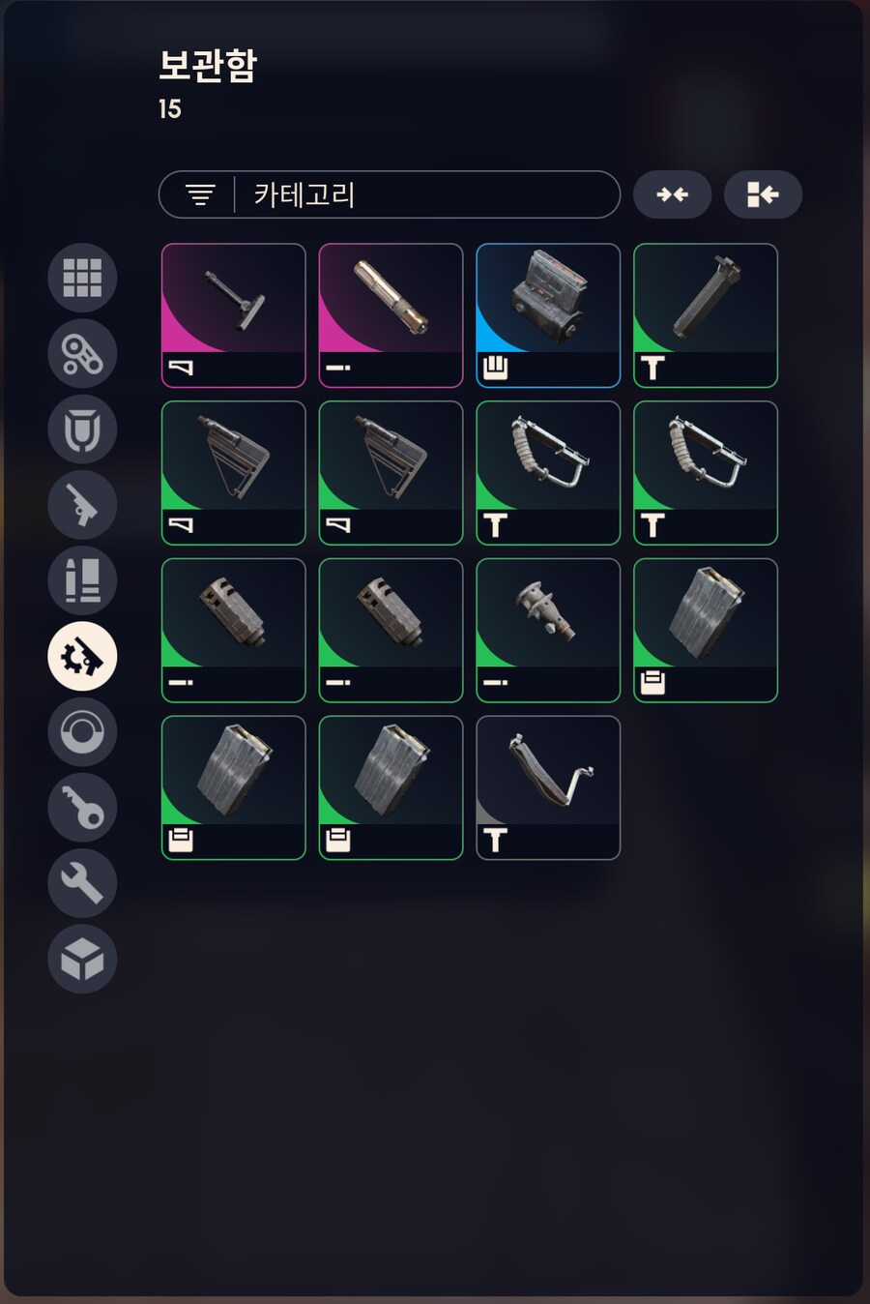Viewport: 870px width, 1304px height.
Task: Select the green vertical foregrip in top row
Action: (706, 315)
